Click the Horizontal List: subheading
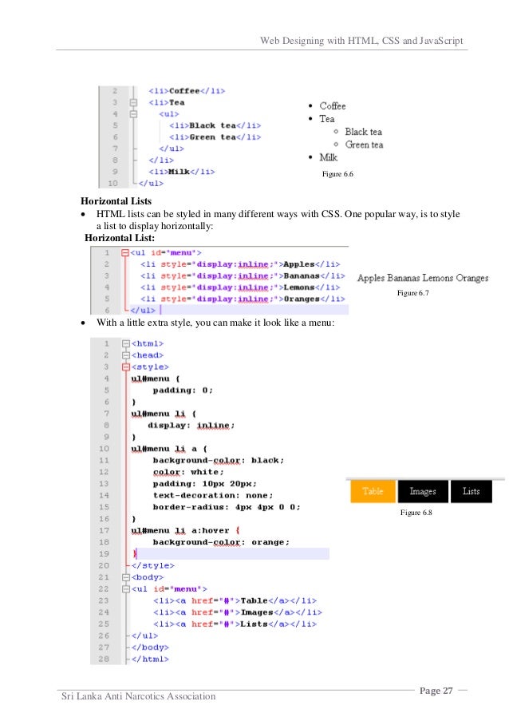The image size is (509, 721). pyautogui.click(x=120, y=238)
